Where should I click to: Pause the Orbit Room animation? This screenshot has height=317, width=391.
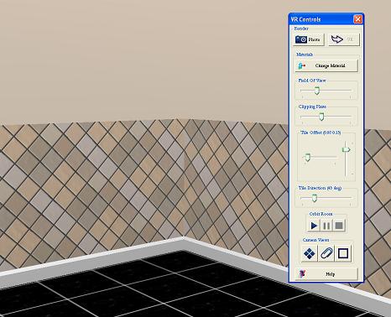click(x=326, y=226)
